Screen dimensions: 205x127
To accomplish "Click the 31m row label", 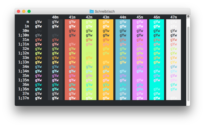I will 26,40.
